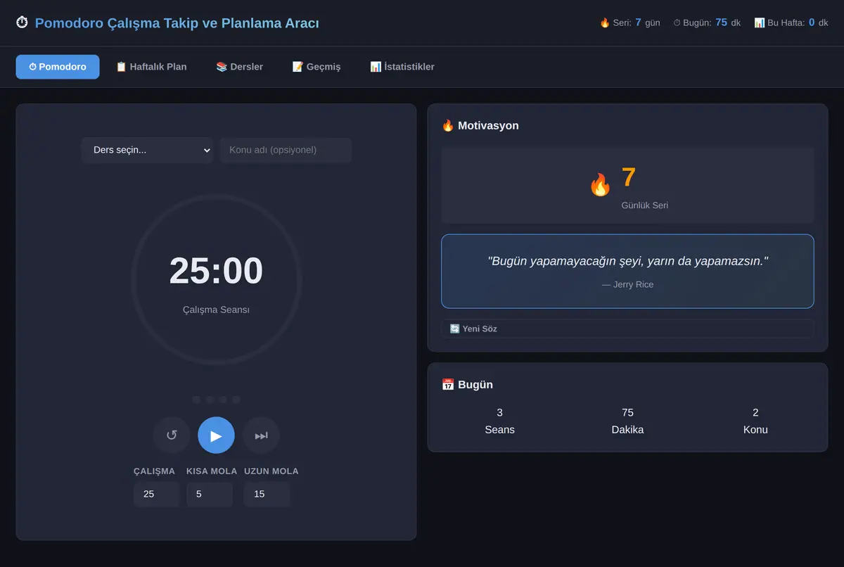This screenshot has height=567, width=844.
Task: Click the flame icon in Motivasyon heading
Action: point(448,125)
